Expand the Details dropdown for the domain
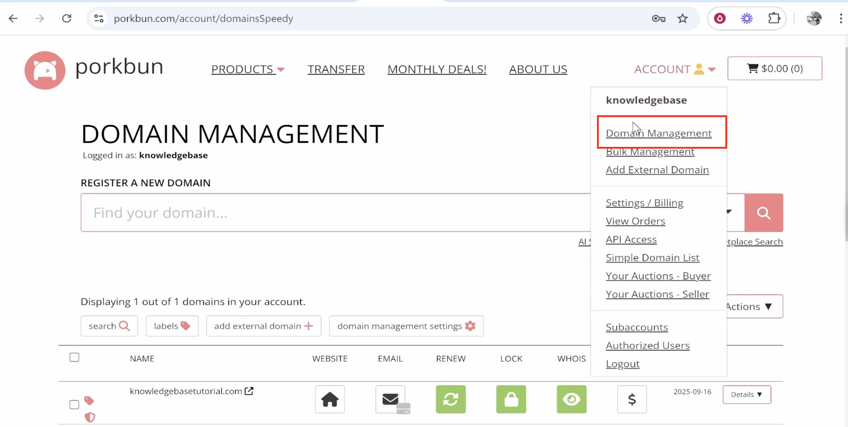 pyautogui.click(x=746, y=394)
